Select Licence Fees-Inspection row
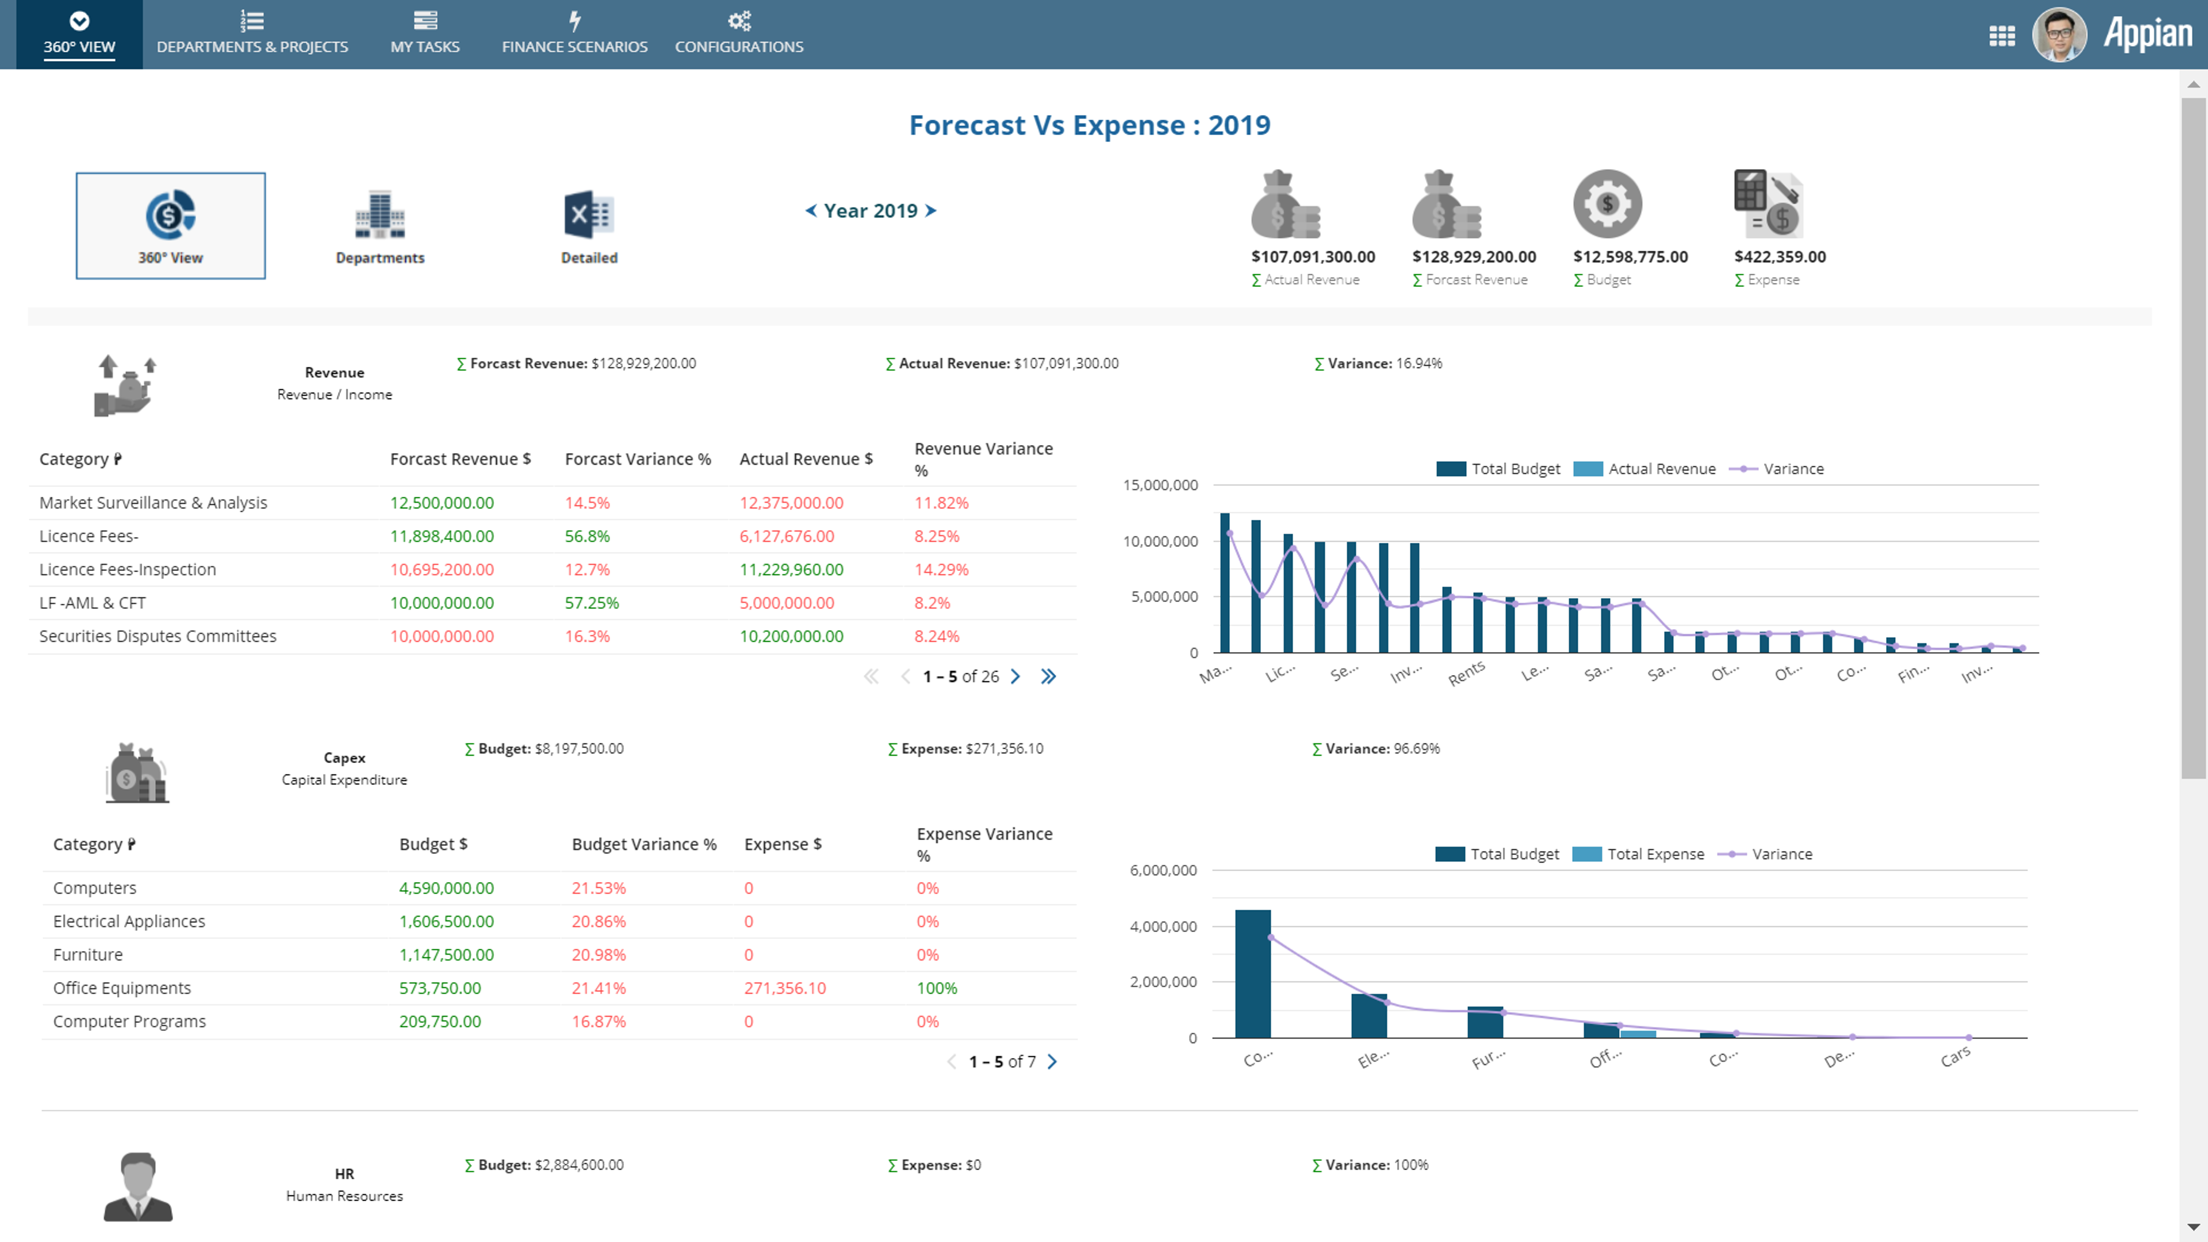2208x1242 pixels. pos(553,570)
